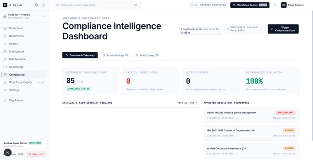This screenshot has height=160, width=313.
Task: Toggle dark mode moon icon
Action: coord(275,5)
